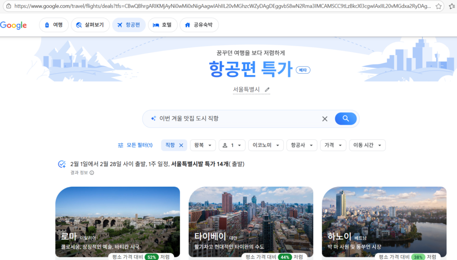Screen dimensions: 457x260
Task: Bookmark this page with star icon
Action: (439, 6)
